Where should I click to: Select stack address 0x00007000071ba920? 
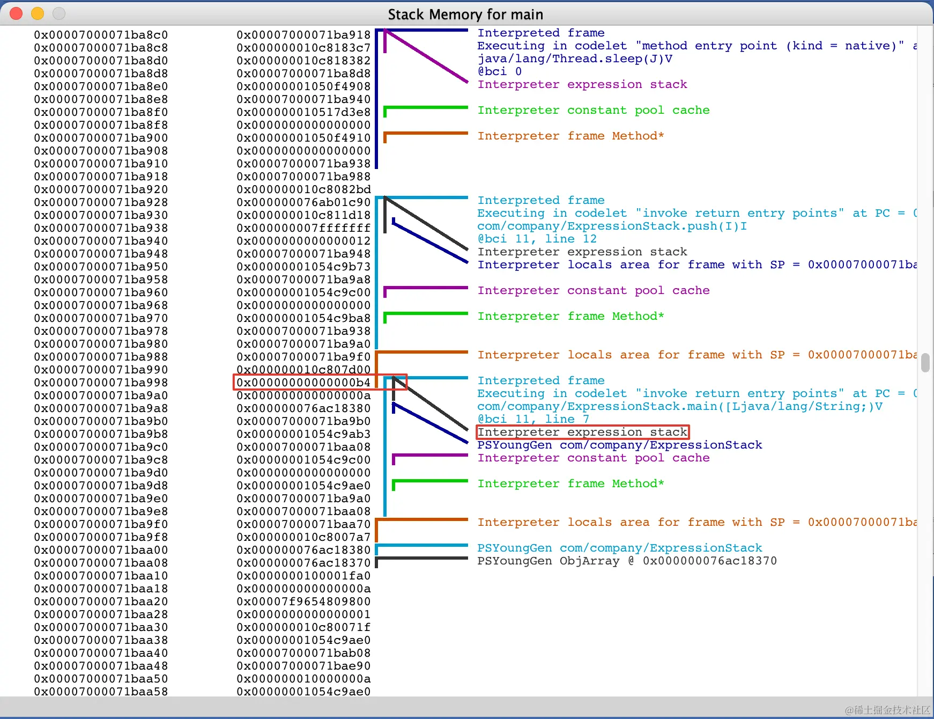(x=101, y=189)
